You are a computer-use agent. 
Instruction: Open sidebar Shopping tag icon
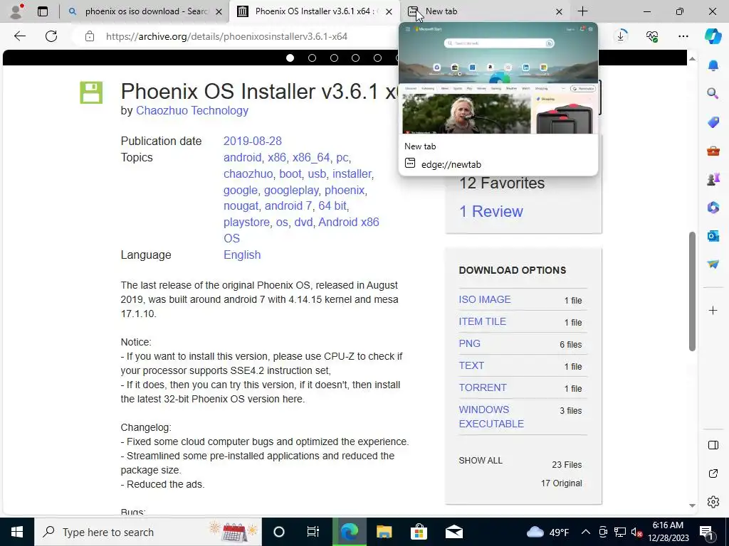713,122
